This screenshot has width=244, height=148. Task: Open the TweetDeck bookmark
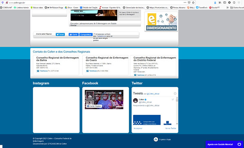click(x=202, y=7)
